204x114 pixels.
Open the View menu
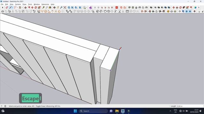(11, 4)
